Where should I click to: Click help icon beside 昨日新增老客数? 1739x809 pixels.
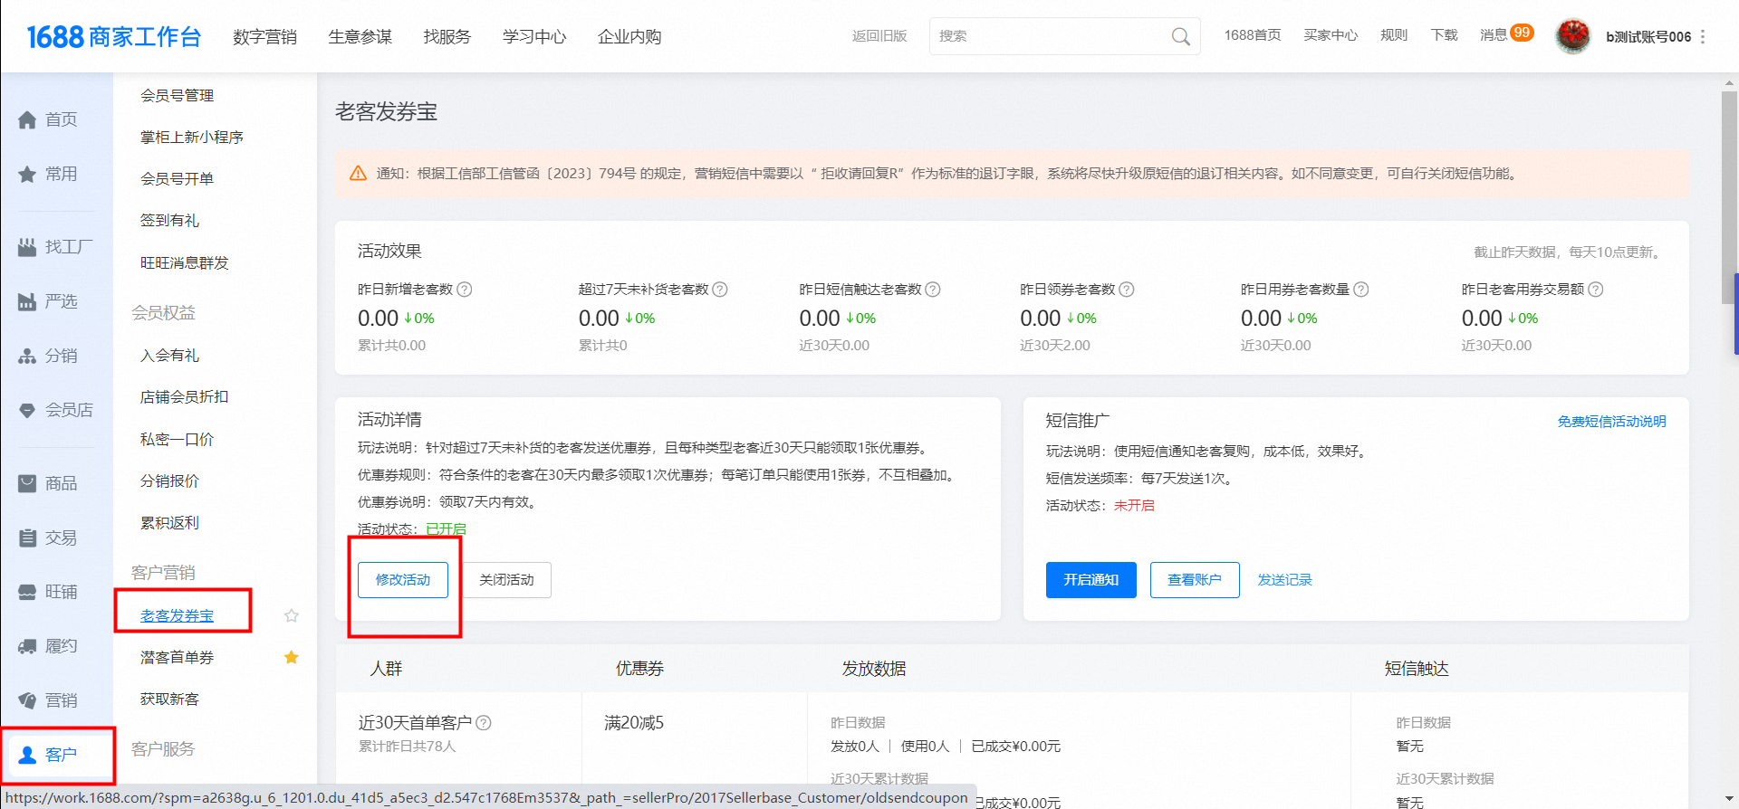coord(465,290)
